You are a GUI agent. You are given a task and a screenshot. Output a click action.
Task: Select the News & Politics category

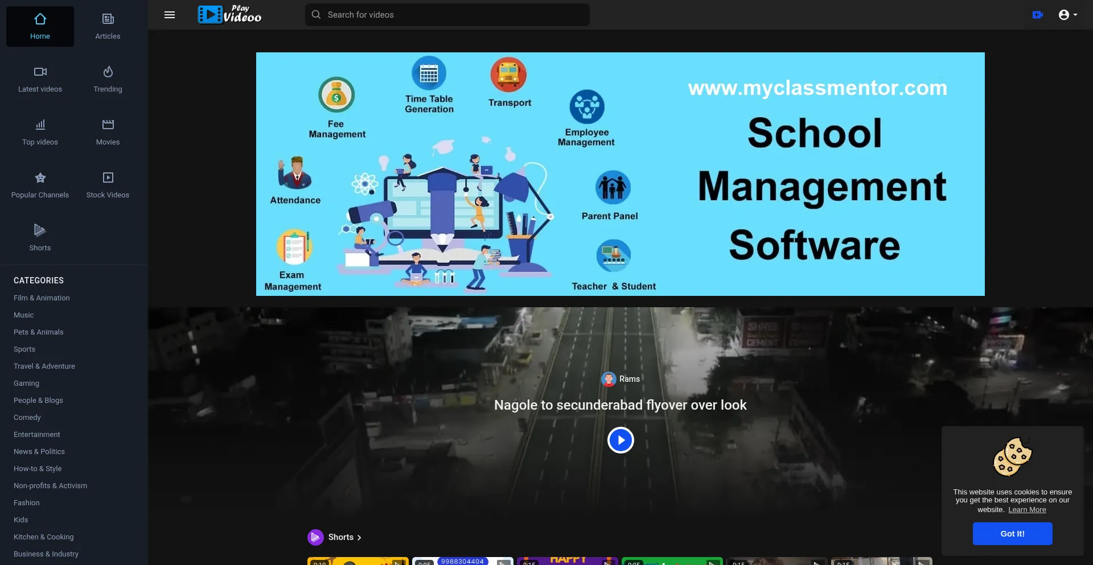[39, 452]
